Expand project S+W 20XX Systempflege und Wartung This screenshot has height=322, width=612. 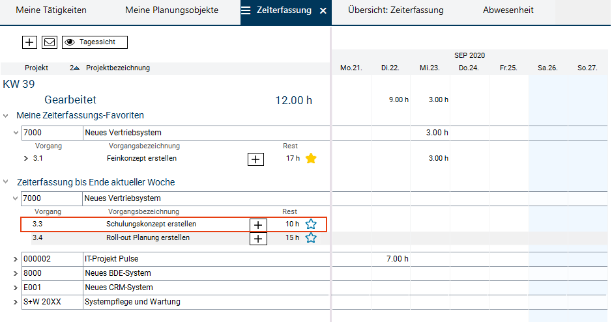pyautogui.click(x=15, y=302)
